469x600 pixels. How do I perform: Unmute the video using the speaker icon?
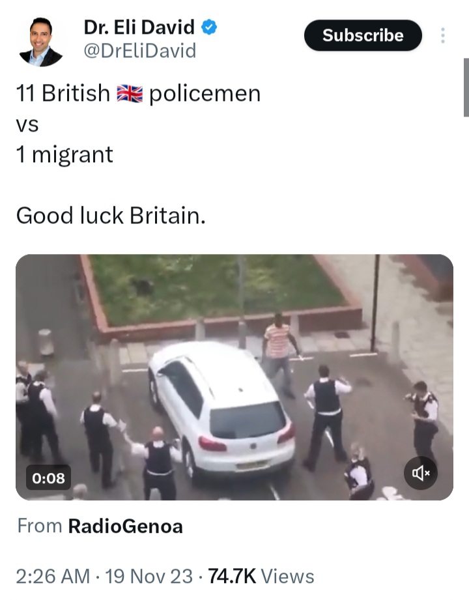pyautogui.click(x=421, y=473)
